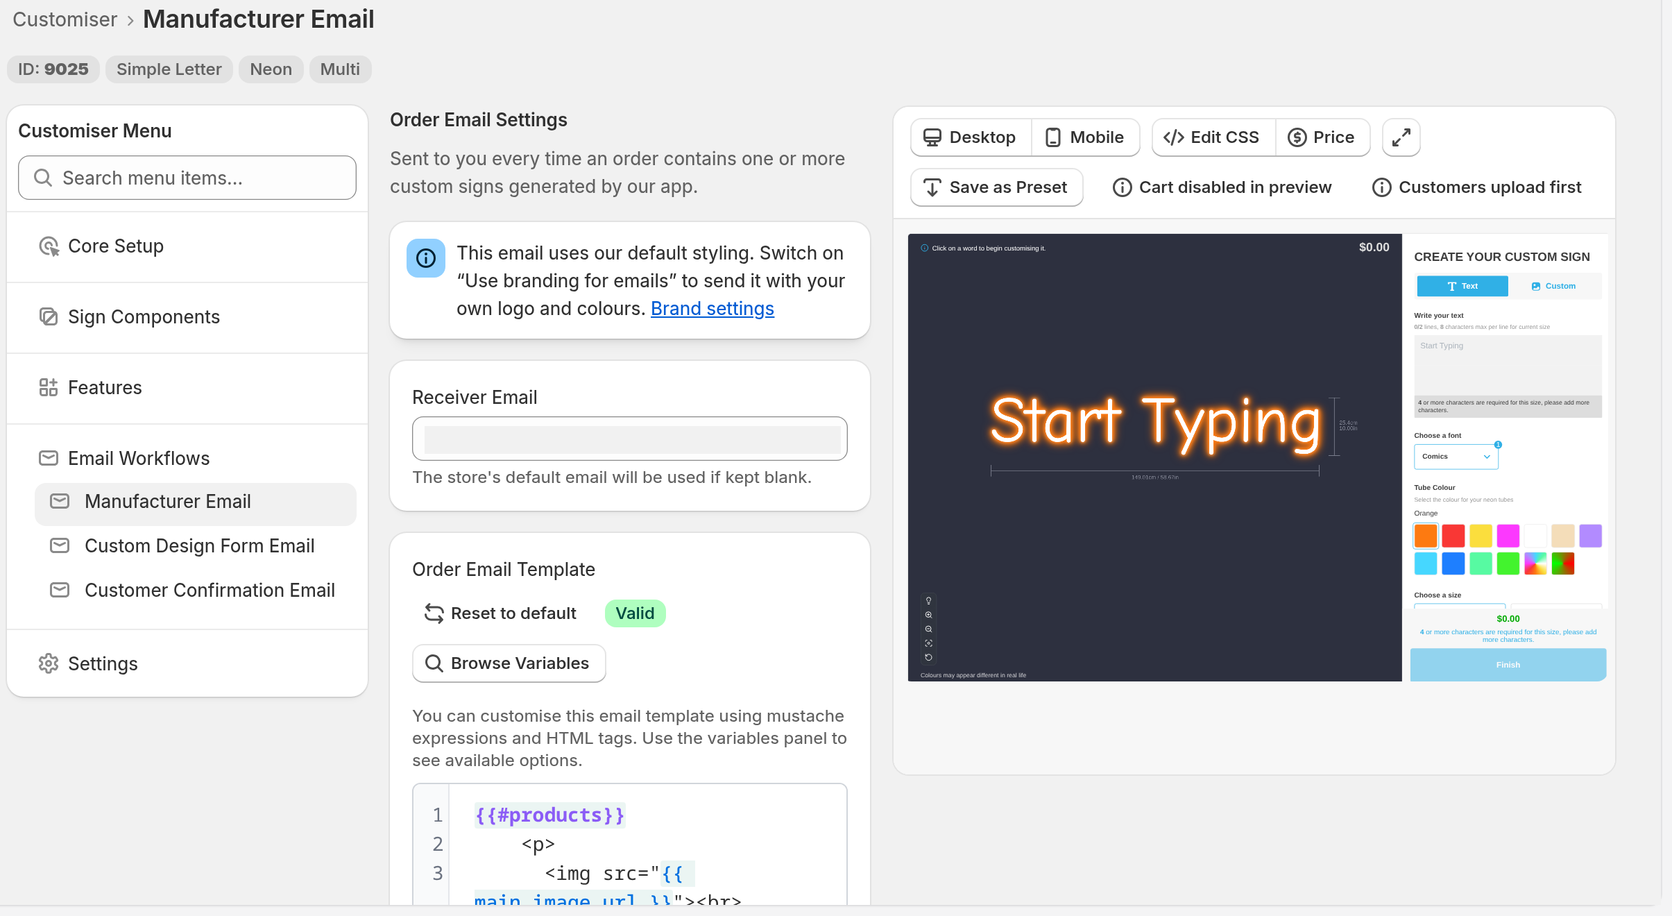Viewport: 1672px width, 916px height.
Task: Click the Sign Components icon
Action: (49, 317)
